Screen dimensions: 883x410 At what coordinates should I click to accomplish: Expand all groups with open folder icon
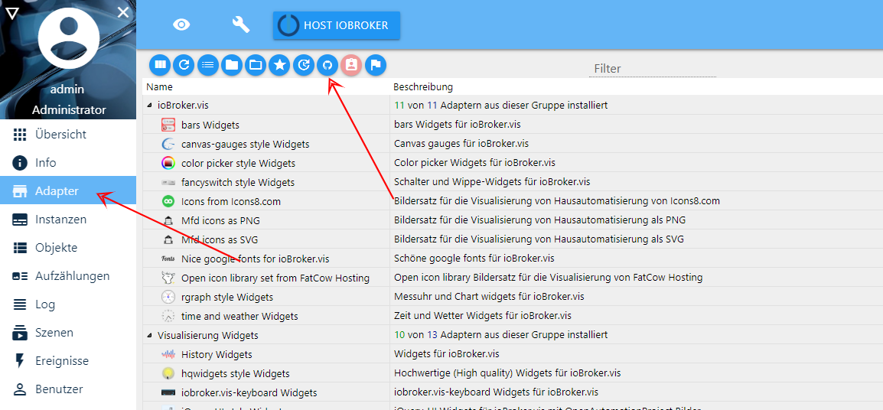[x=256, y=65]
